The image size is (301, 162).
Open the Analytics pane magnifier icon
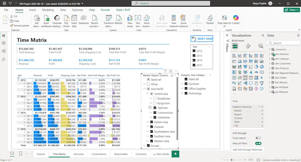tap(261, 46)
